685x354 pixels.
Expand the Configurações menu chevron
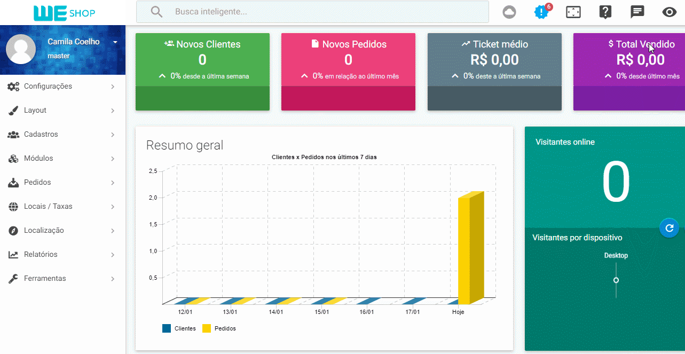[x=113, y=86]
